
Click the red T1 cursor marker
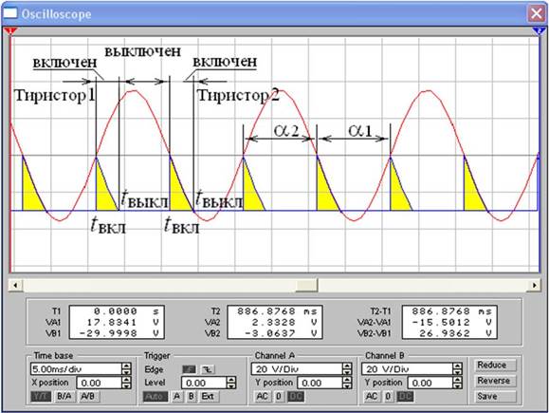pyautogui.click(x=10, y=31)
